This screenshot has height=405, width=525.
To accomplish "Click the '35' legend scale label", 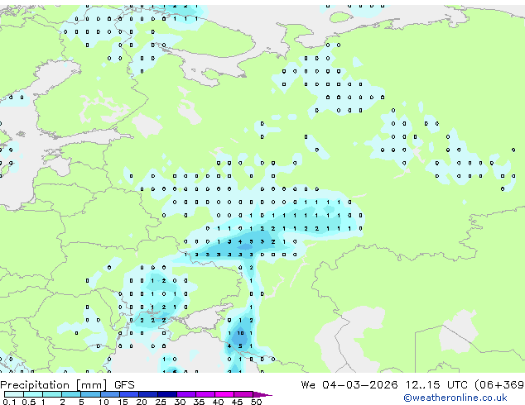I will 200,402.
